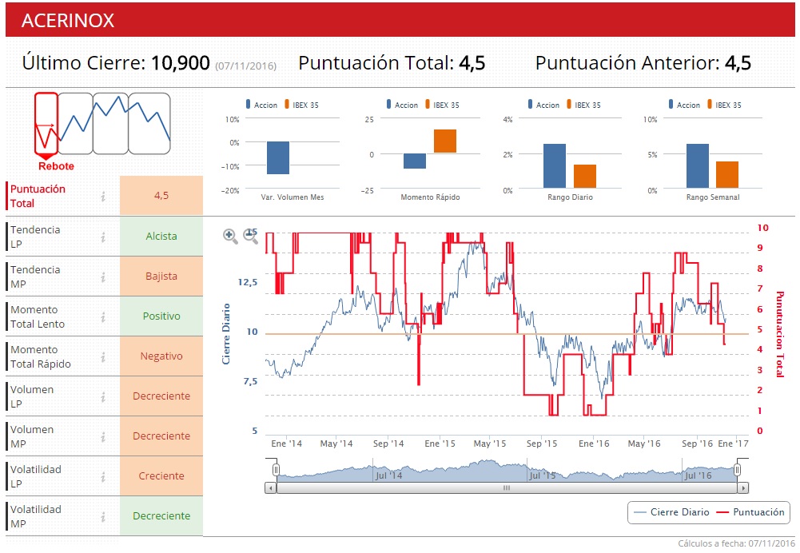Open info icon for Puntuación Total
This screenshot has height=553, width=800.
pyautogui.click(x=103, y=197)
